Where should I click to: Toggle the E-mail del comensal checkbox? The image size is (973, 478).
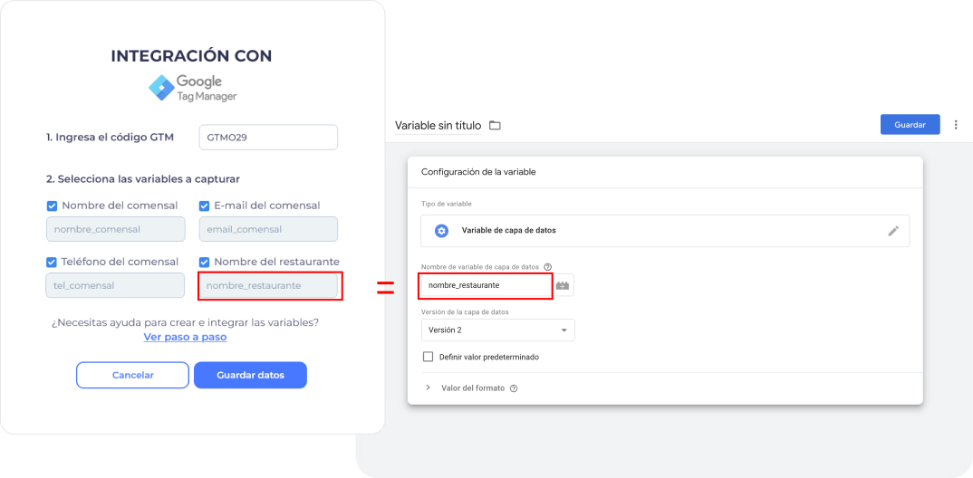[x=205, y=206]
